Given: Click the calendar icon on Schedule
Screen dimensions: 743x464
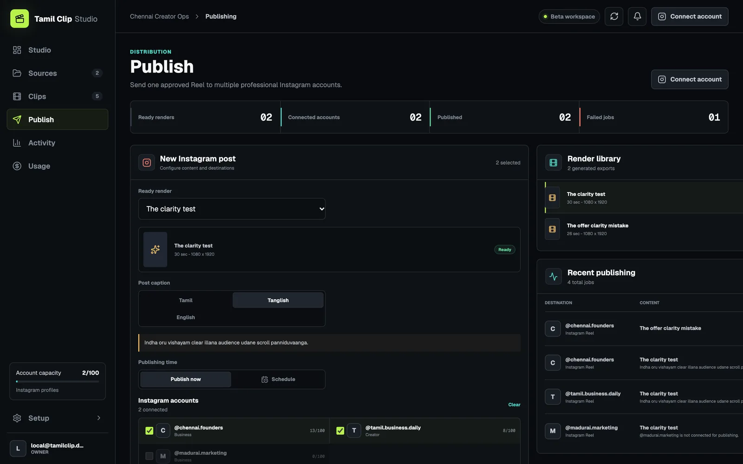Looking at the screenshot, I should click(x=265, y=380).
